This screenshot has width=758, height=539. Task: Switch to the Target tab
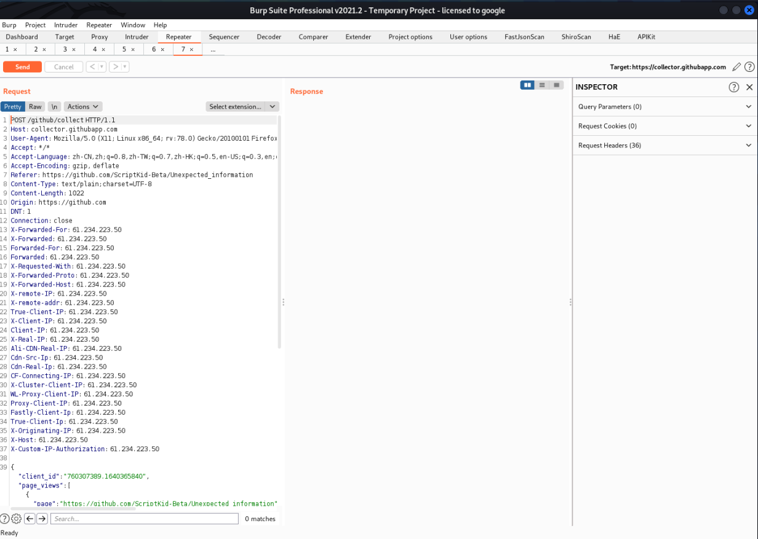[x=65, y=37]
